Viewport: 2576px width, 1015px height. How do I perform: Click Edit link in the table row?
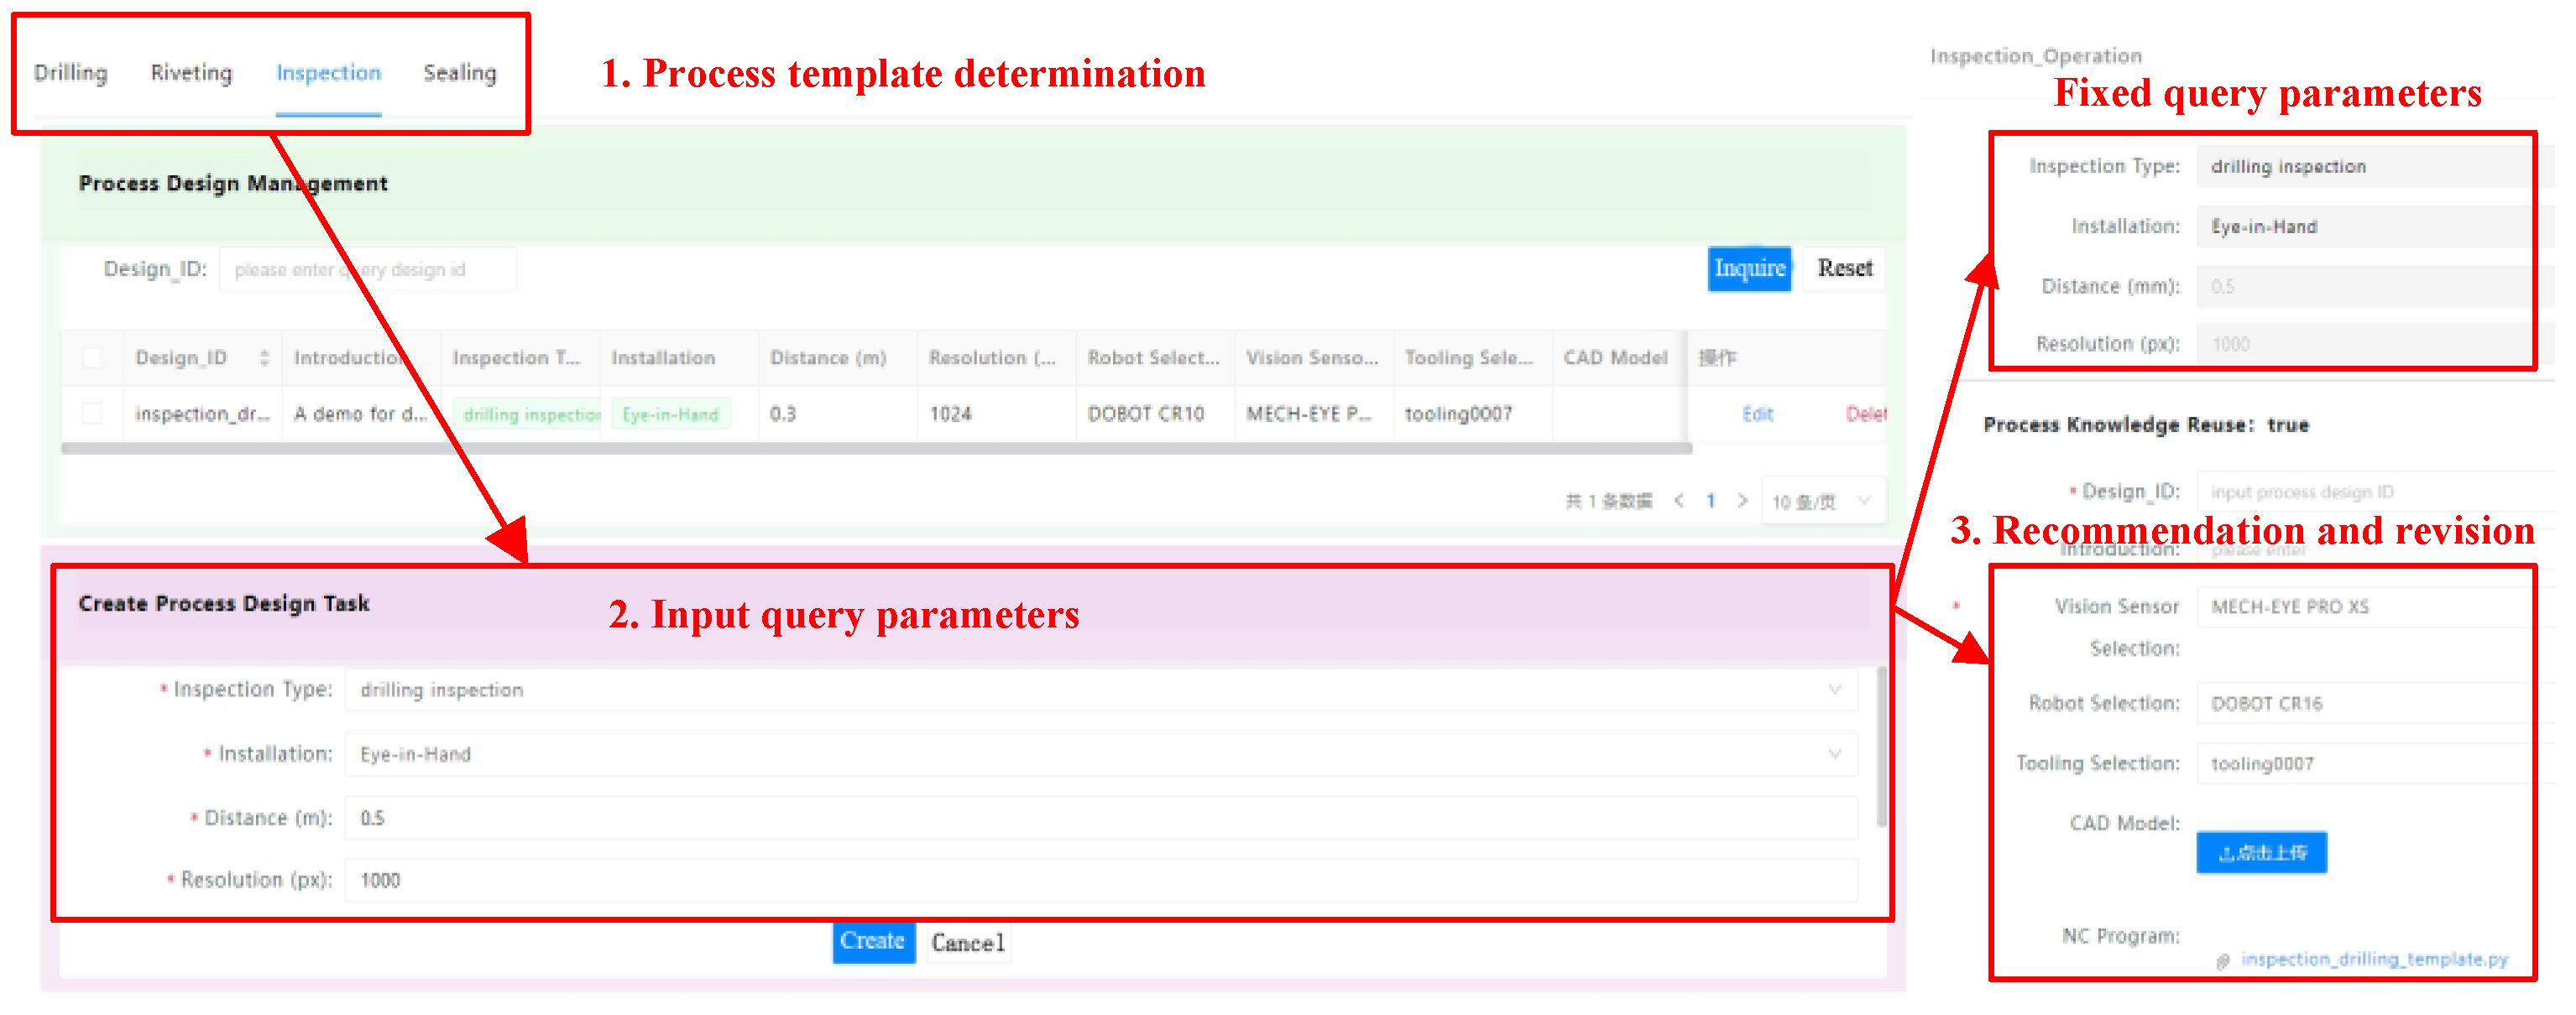pos(1757,414)
